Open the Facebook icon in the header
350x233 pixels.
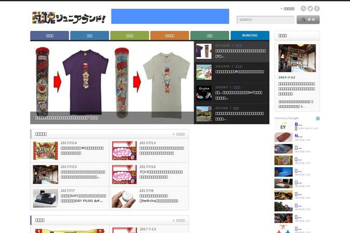point(317,9)
